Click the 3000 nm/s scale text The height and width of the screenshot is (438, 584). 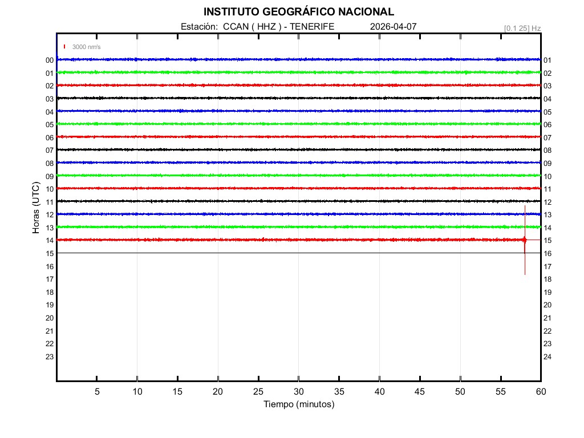pos(86,47)
